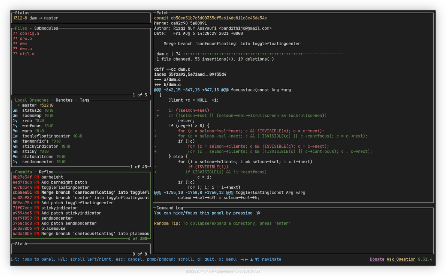This screenshot has width=446, height=276.
Task: Focus the Command Log panel
Action: (293, 237)
